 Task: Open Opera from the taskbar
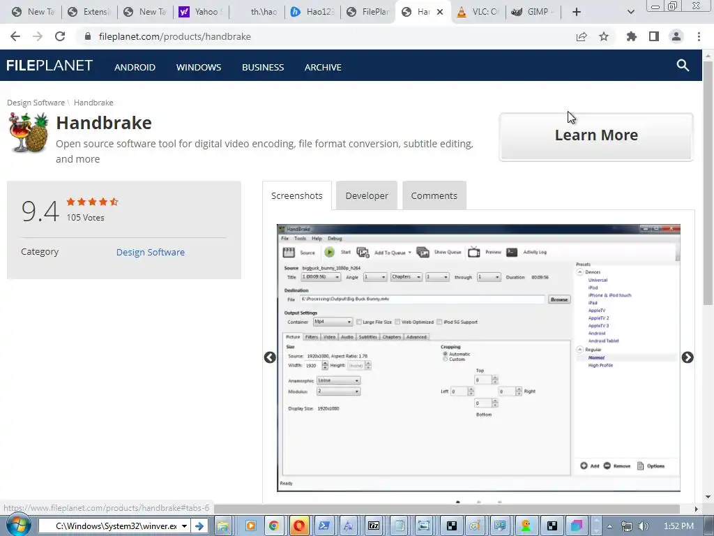[299, 526]
